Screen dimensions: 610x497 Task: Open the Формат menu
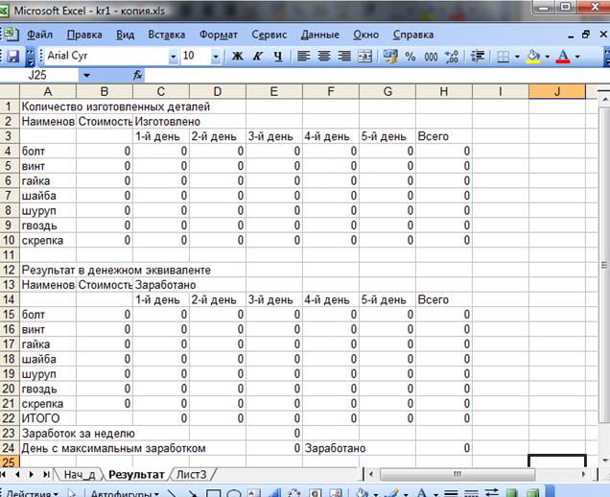point(218,34)
